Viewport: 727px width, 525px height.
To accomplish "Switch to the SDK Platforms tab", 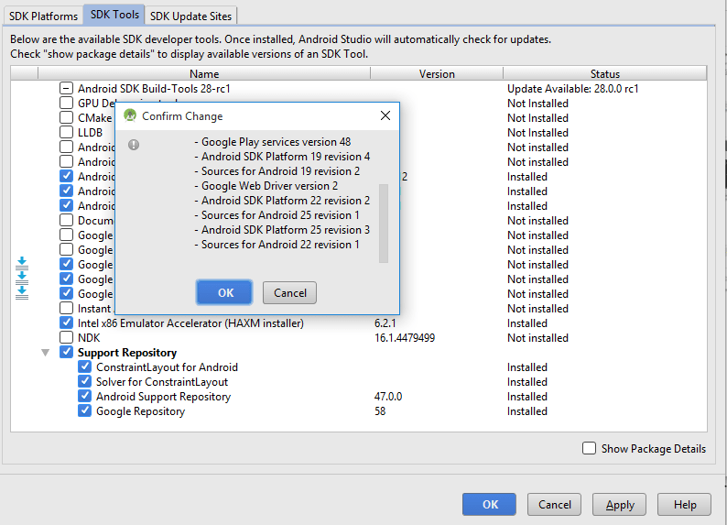I will click(43, 16).
